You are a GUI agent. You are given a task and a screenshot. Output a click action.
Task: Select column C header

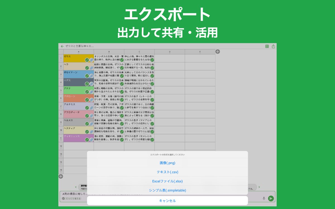(x=139, y=52)
